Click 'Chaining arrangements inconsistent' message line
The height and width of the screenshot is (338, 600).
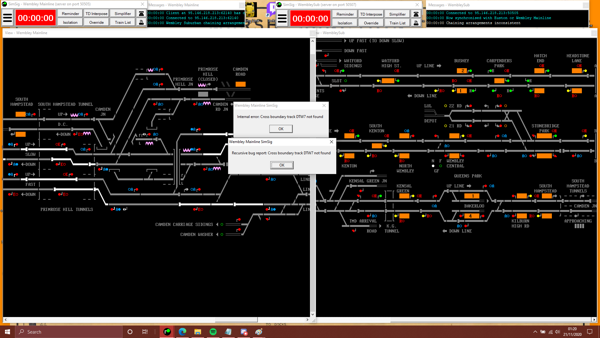point(474,23)
